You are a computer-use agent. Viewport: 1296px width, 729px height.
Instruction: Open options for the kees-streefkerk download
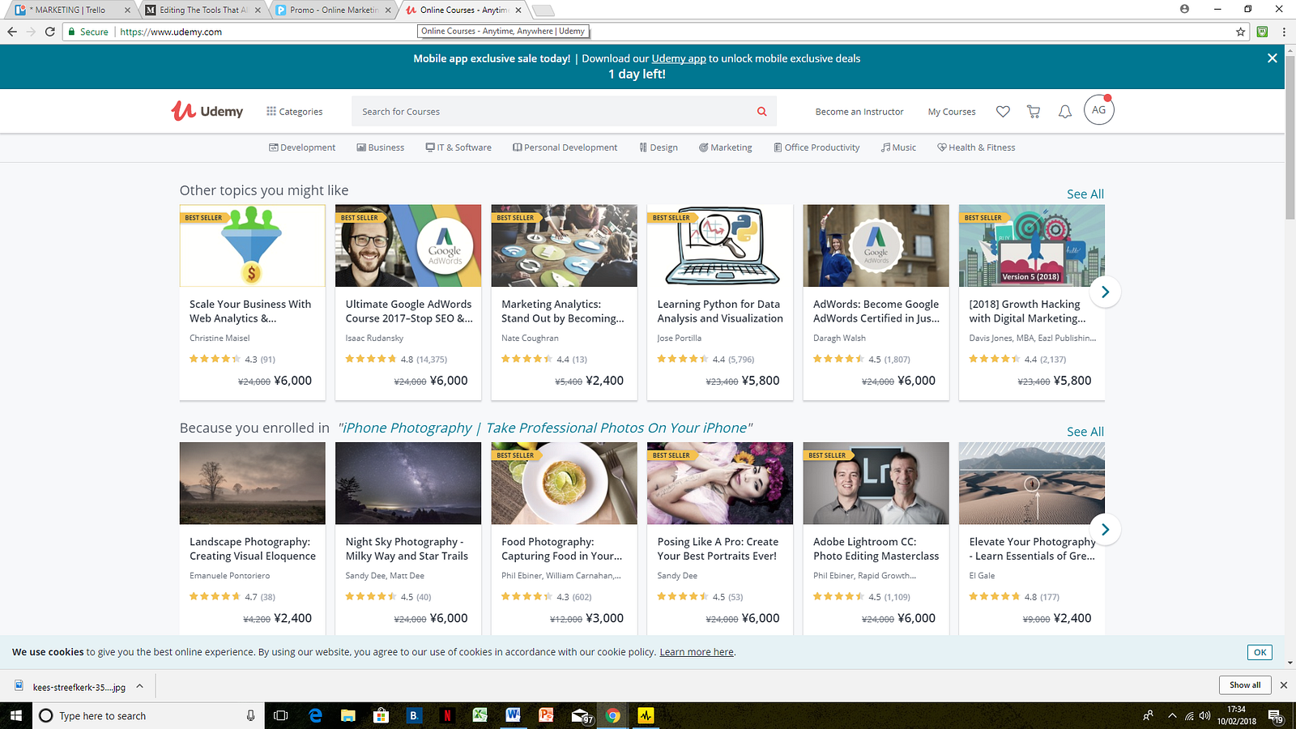tap(139, 686)
